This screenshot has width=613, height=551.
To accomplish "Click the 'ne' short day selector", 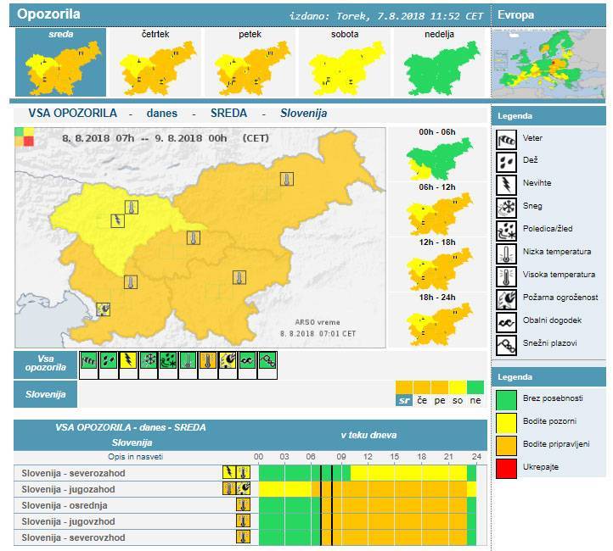I will coord(476,400).
